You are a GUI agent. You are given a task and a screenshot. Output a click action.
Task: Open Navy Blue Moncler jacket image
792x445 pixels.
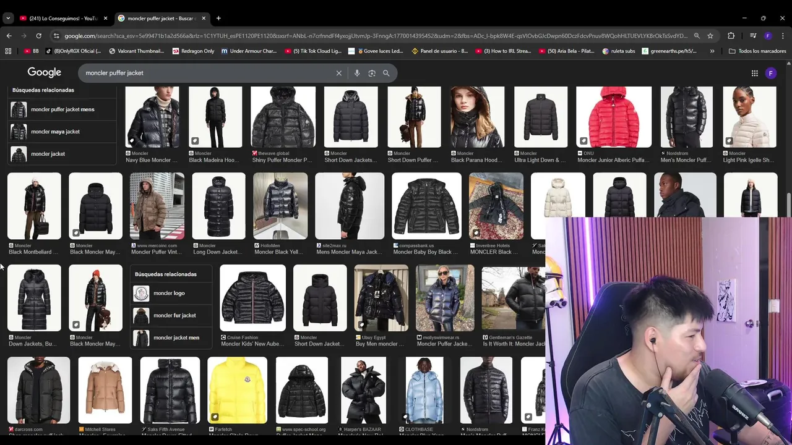coord(152,117)
